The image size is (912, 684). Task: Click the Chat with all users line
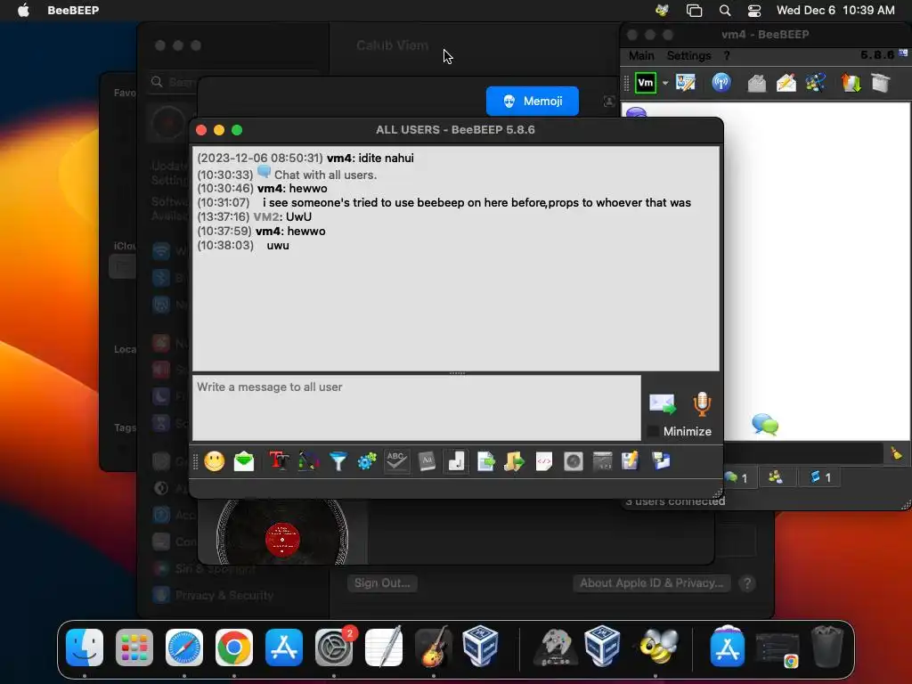(287, 175)
